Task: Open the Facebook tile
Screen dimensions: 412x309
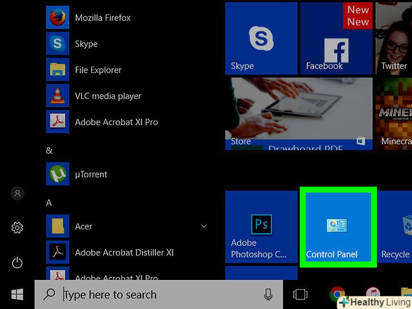Action: [336, 38]
